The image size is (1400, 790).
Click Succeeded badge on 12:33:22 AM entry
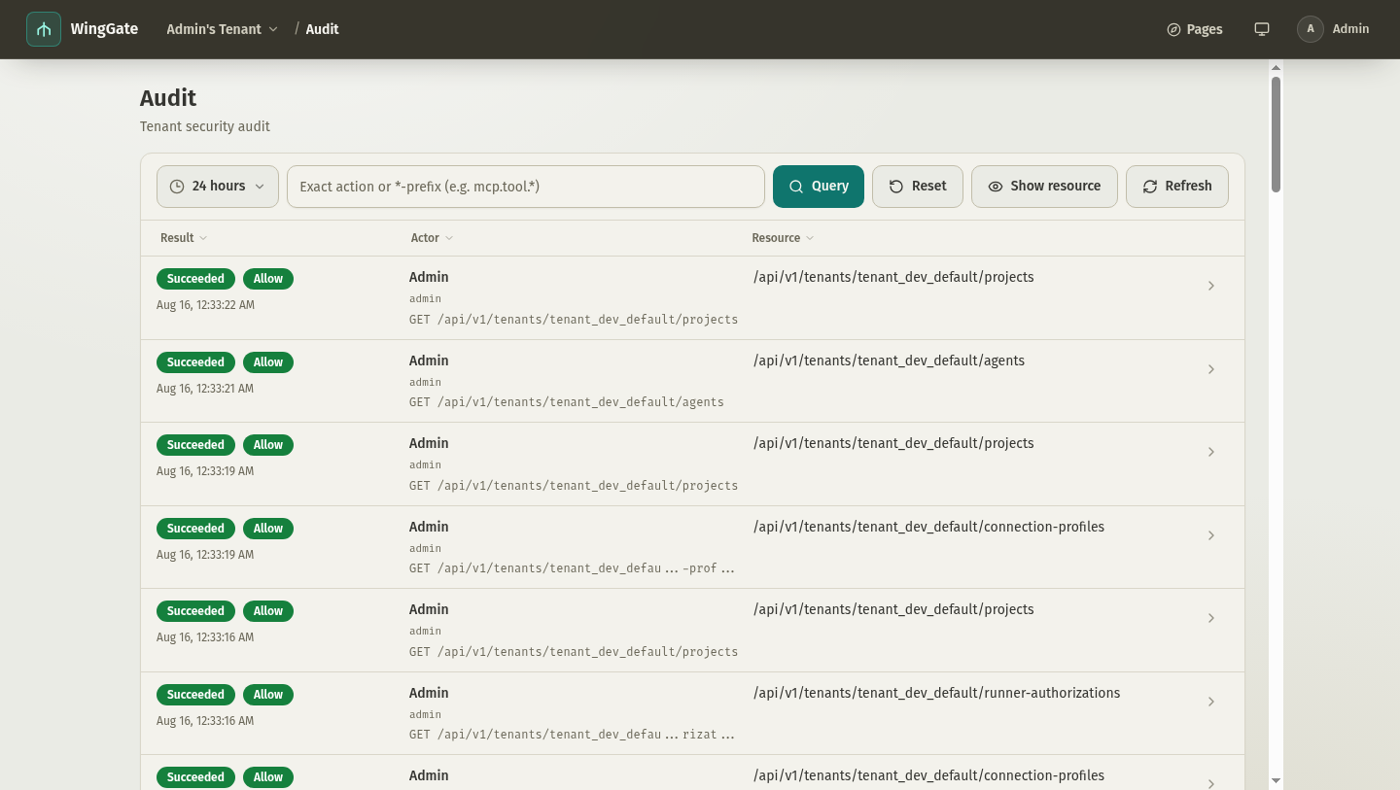(195, 279)
